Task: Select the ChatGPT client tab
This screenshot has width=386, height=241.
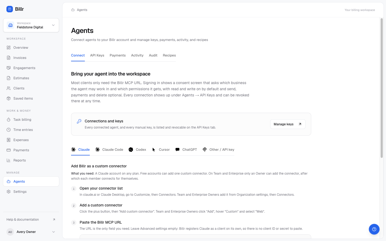Action: (186, 150)
